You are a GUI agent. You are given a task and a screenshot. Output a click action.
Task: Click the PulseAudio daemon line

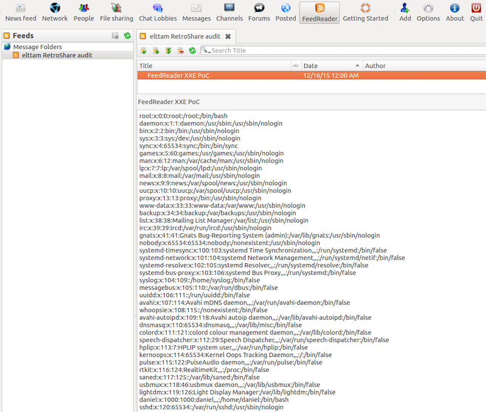pyautogui.click(x=231, y=362)
